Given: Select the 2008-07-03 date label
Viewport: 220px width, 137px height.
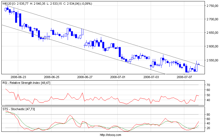Looking at the screenshot, I should pyautogui.click(x=151, y=77).
